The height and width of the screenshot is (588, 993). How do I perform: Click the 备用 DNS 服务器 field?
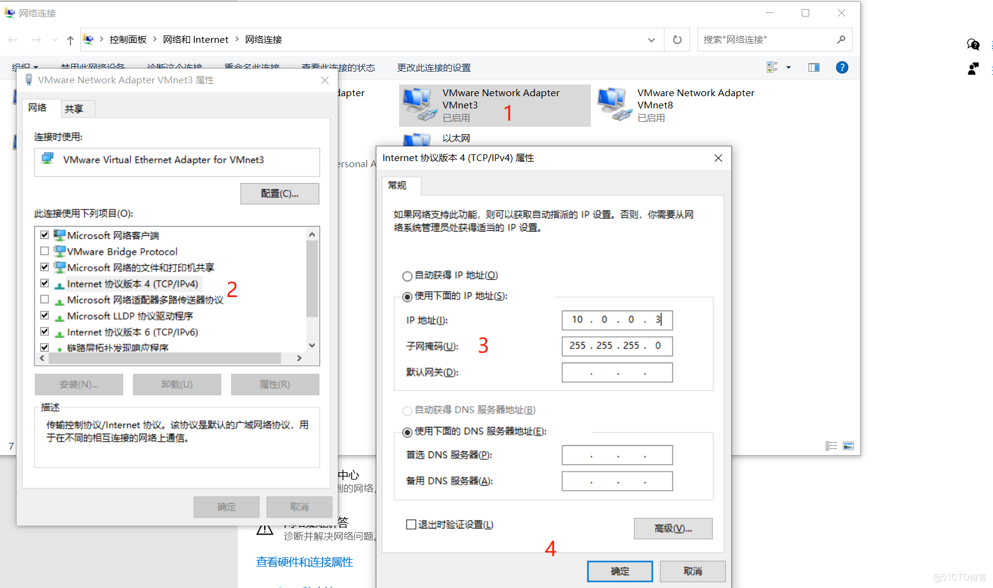coord(617,481)
